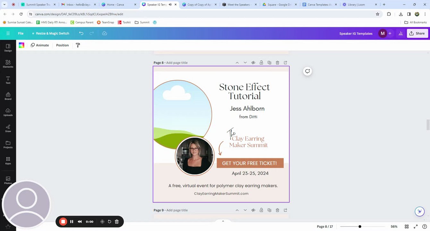Stop the Loom recording
This screenshot has height=231, width=430.
(x=63, y=222)
